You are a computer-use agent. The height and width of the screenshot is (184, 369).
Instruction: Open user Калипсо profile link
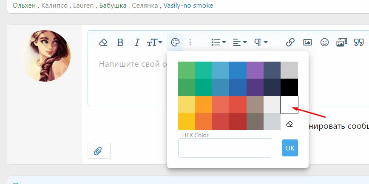click(x=54, y=6)
